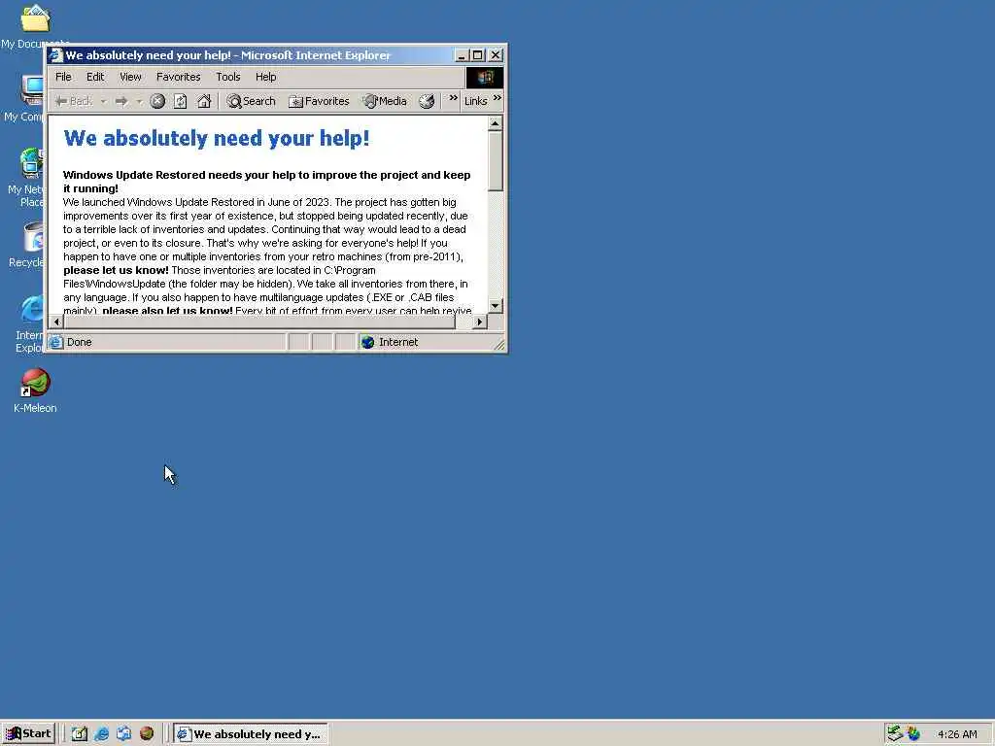Click the Links bar label
995x746 pixels.
point(475,101)
